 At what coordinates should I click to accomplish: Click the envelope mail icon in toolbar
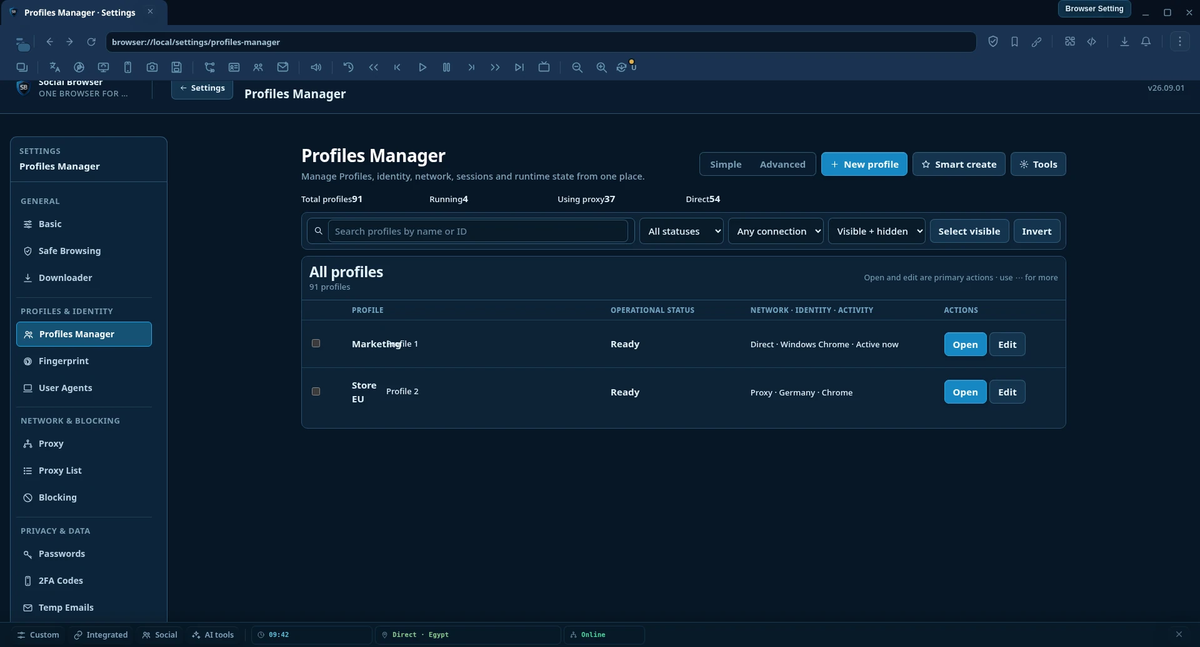point(283,67)
